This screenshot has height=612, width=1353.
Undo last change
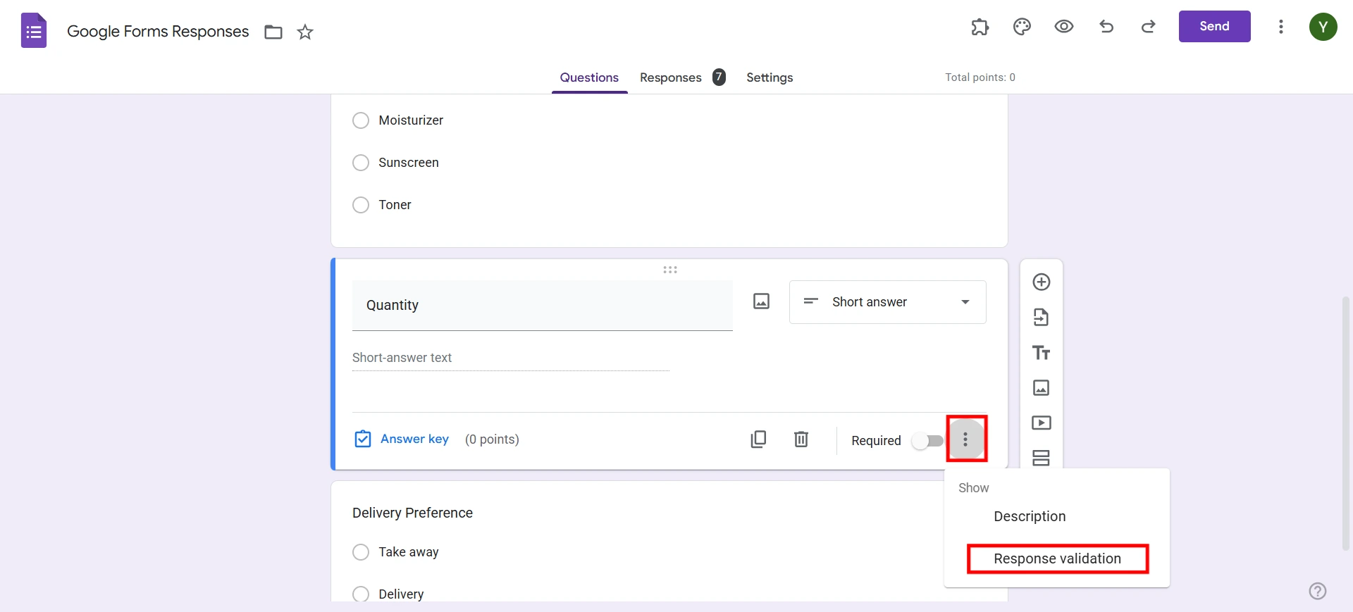coord(1106,27)
